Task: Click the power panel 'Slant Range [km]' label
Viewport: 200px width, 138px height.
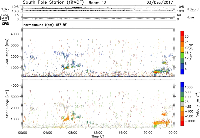Action: (x=7, y=53)
